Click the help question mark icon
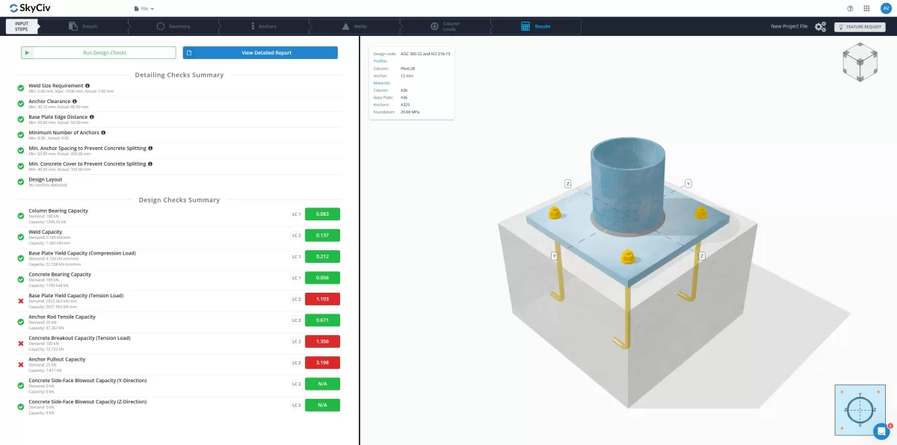This screenshot has height=445, width=897. tap(850, 9)
